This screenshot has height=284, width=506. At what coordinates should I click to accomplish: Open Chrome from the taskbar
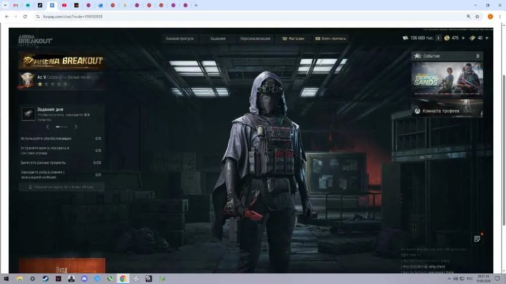point(123,279)
